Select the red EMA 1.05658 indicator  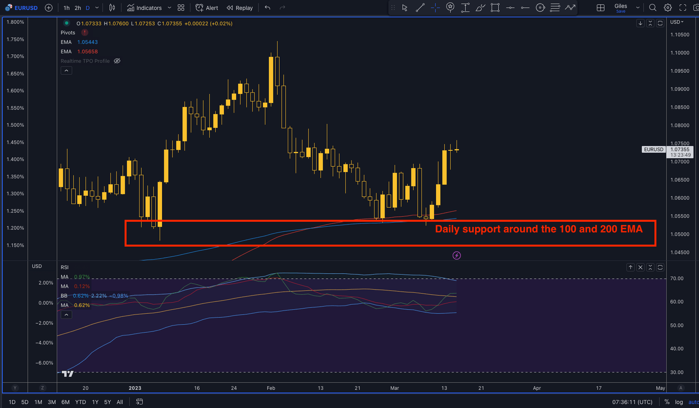(79, 52)
